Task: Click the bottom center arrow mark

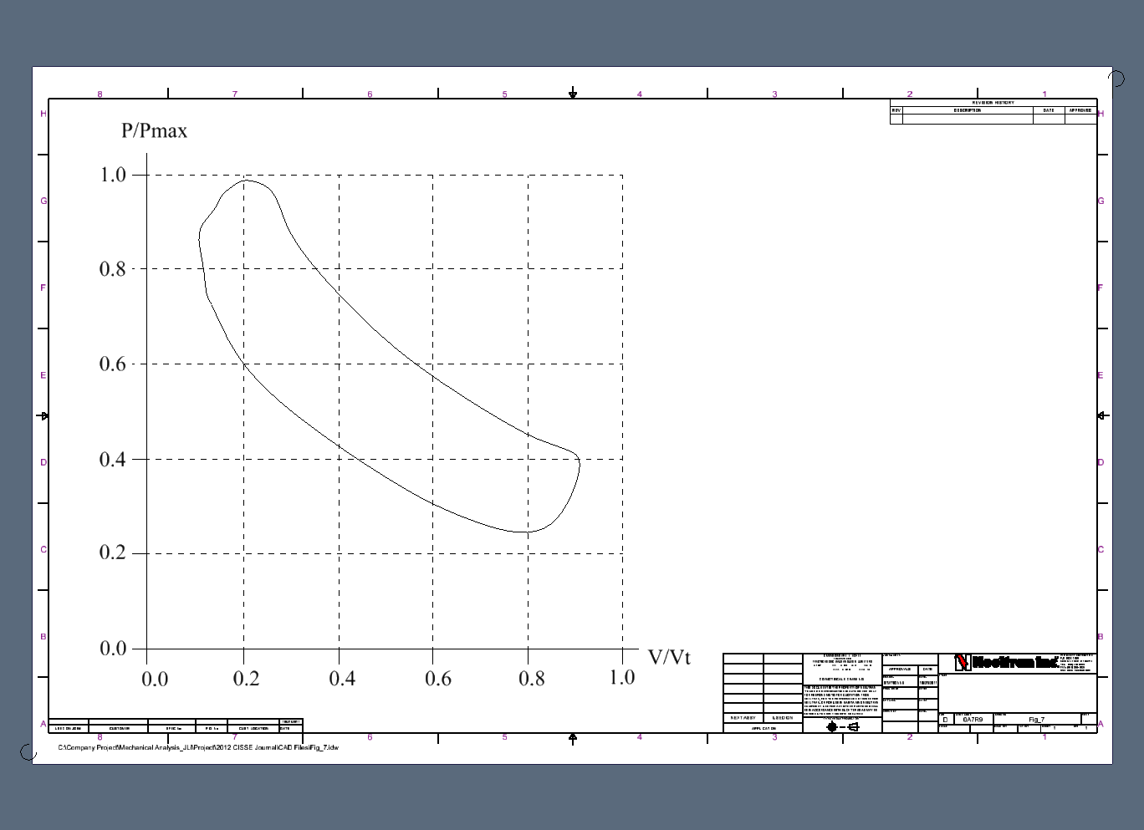Action: pyautogui.click(x=573, y=738)
